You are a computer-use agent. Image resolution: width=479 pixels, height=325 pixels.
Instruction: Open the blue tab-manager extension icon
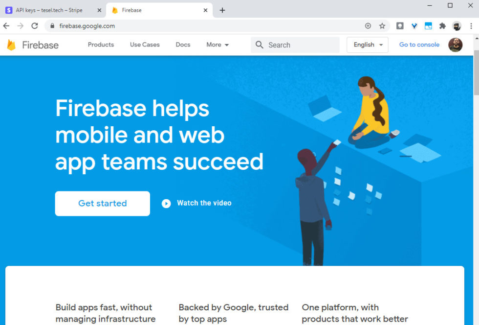[428, 25]
